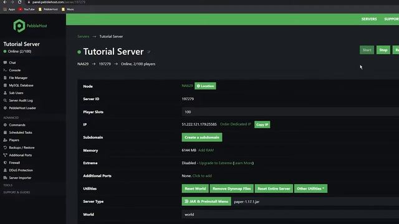Click the Learn More link
This screenshot has width=399, height=224.
pyautogui.click(x=243, y=163)
